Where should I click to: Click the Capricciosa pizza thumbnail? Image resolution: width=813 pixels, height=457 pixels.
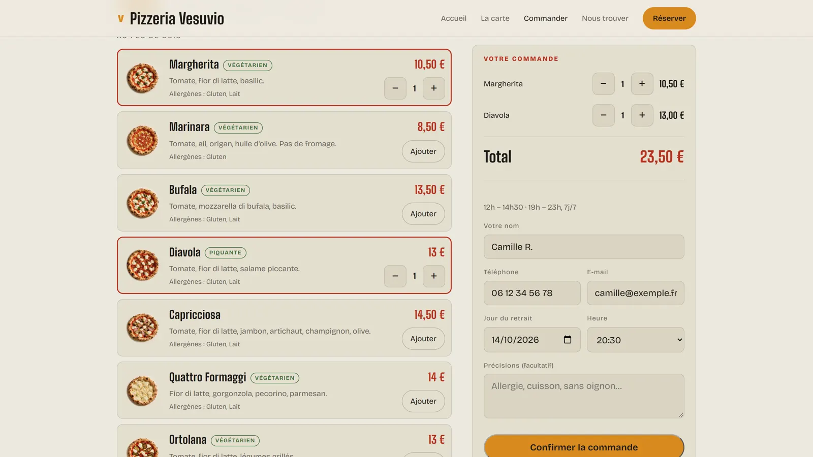pyautogui.click(x=142, y=328)
